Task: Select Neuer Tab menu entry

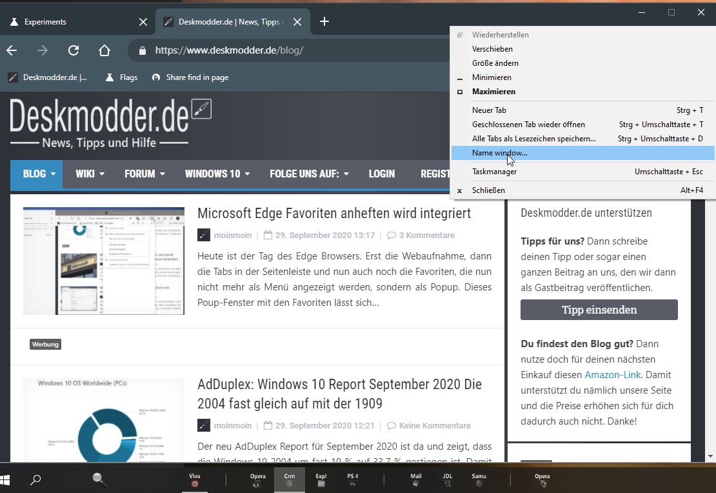Action: click(582, 110)
